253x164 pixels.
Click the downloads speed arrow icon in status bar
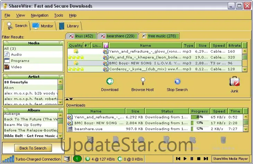click(x=88, y=159)
